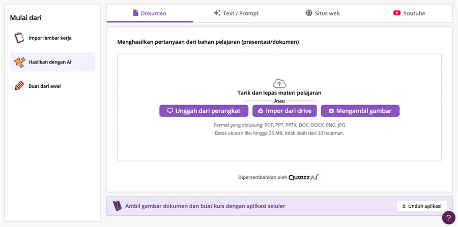
Task: Click Unduh aplikasi download button
Action: coord(421,206)
